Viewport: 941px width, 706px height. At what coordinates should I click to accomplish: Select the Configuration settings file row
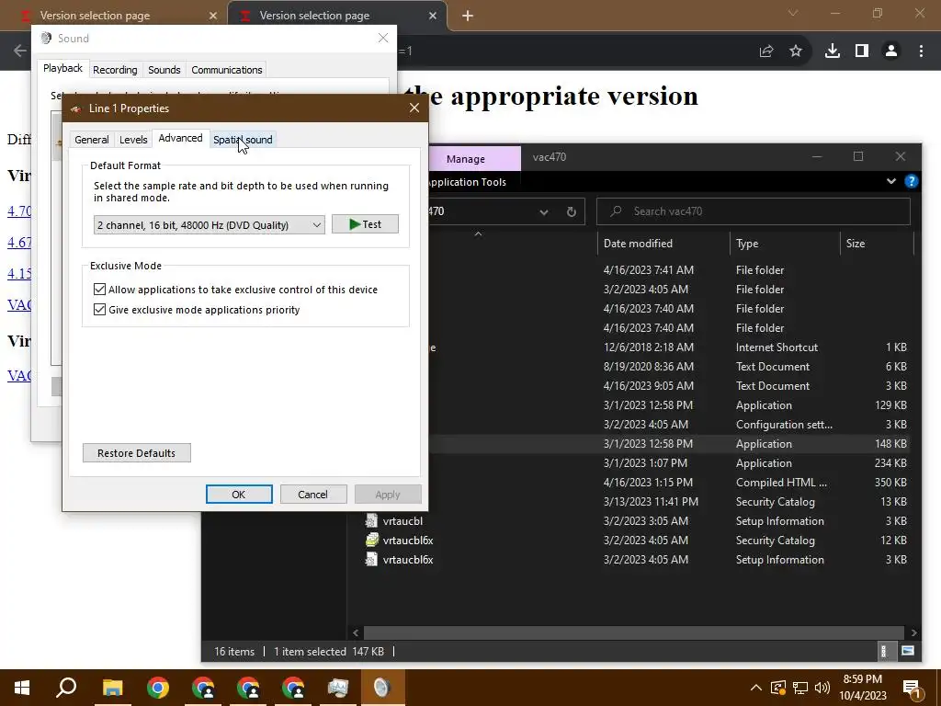[671, 425]
